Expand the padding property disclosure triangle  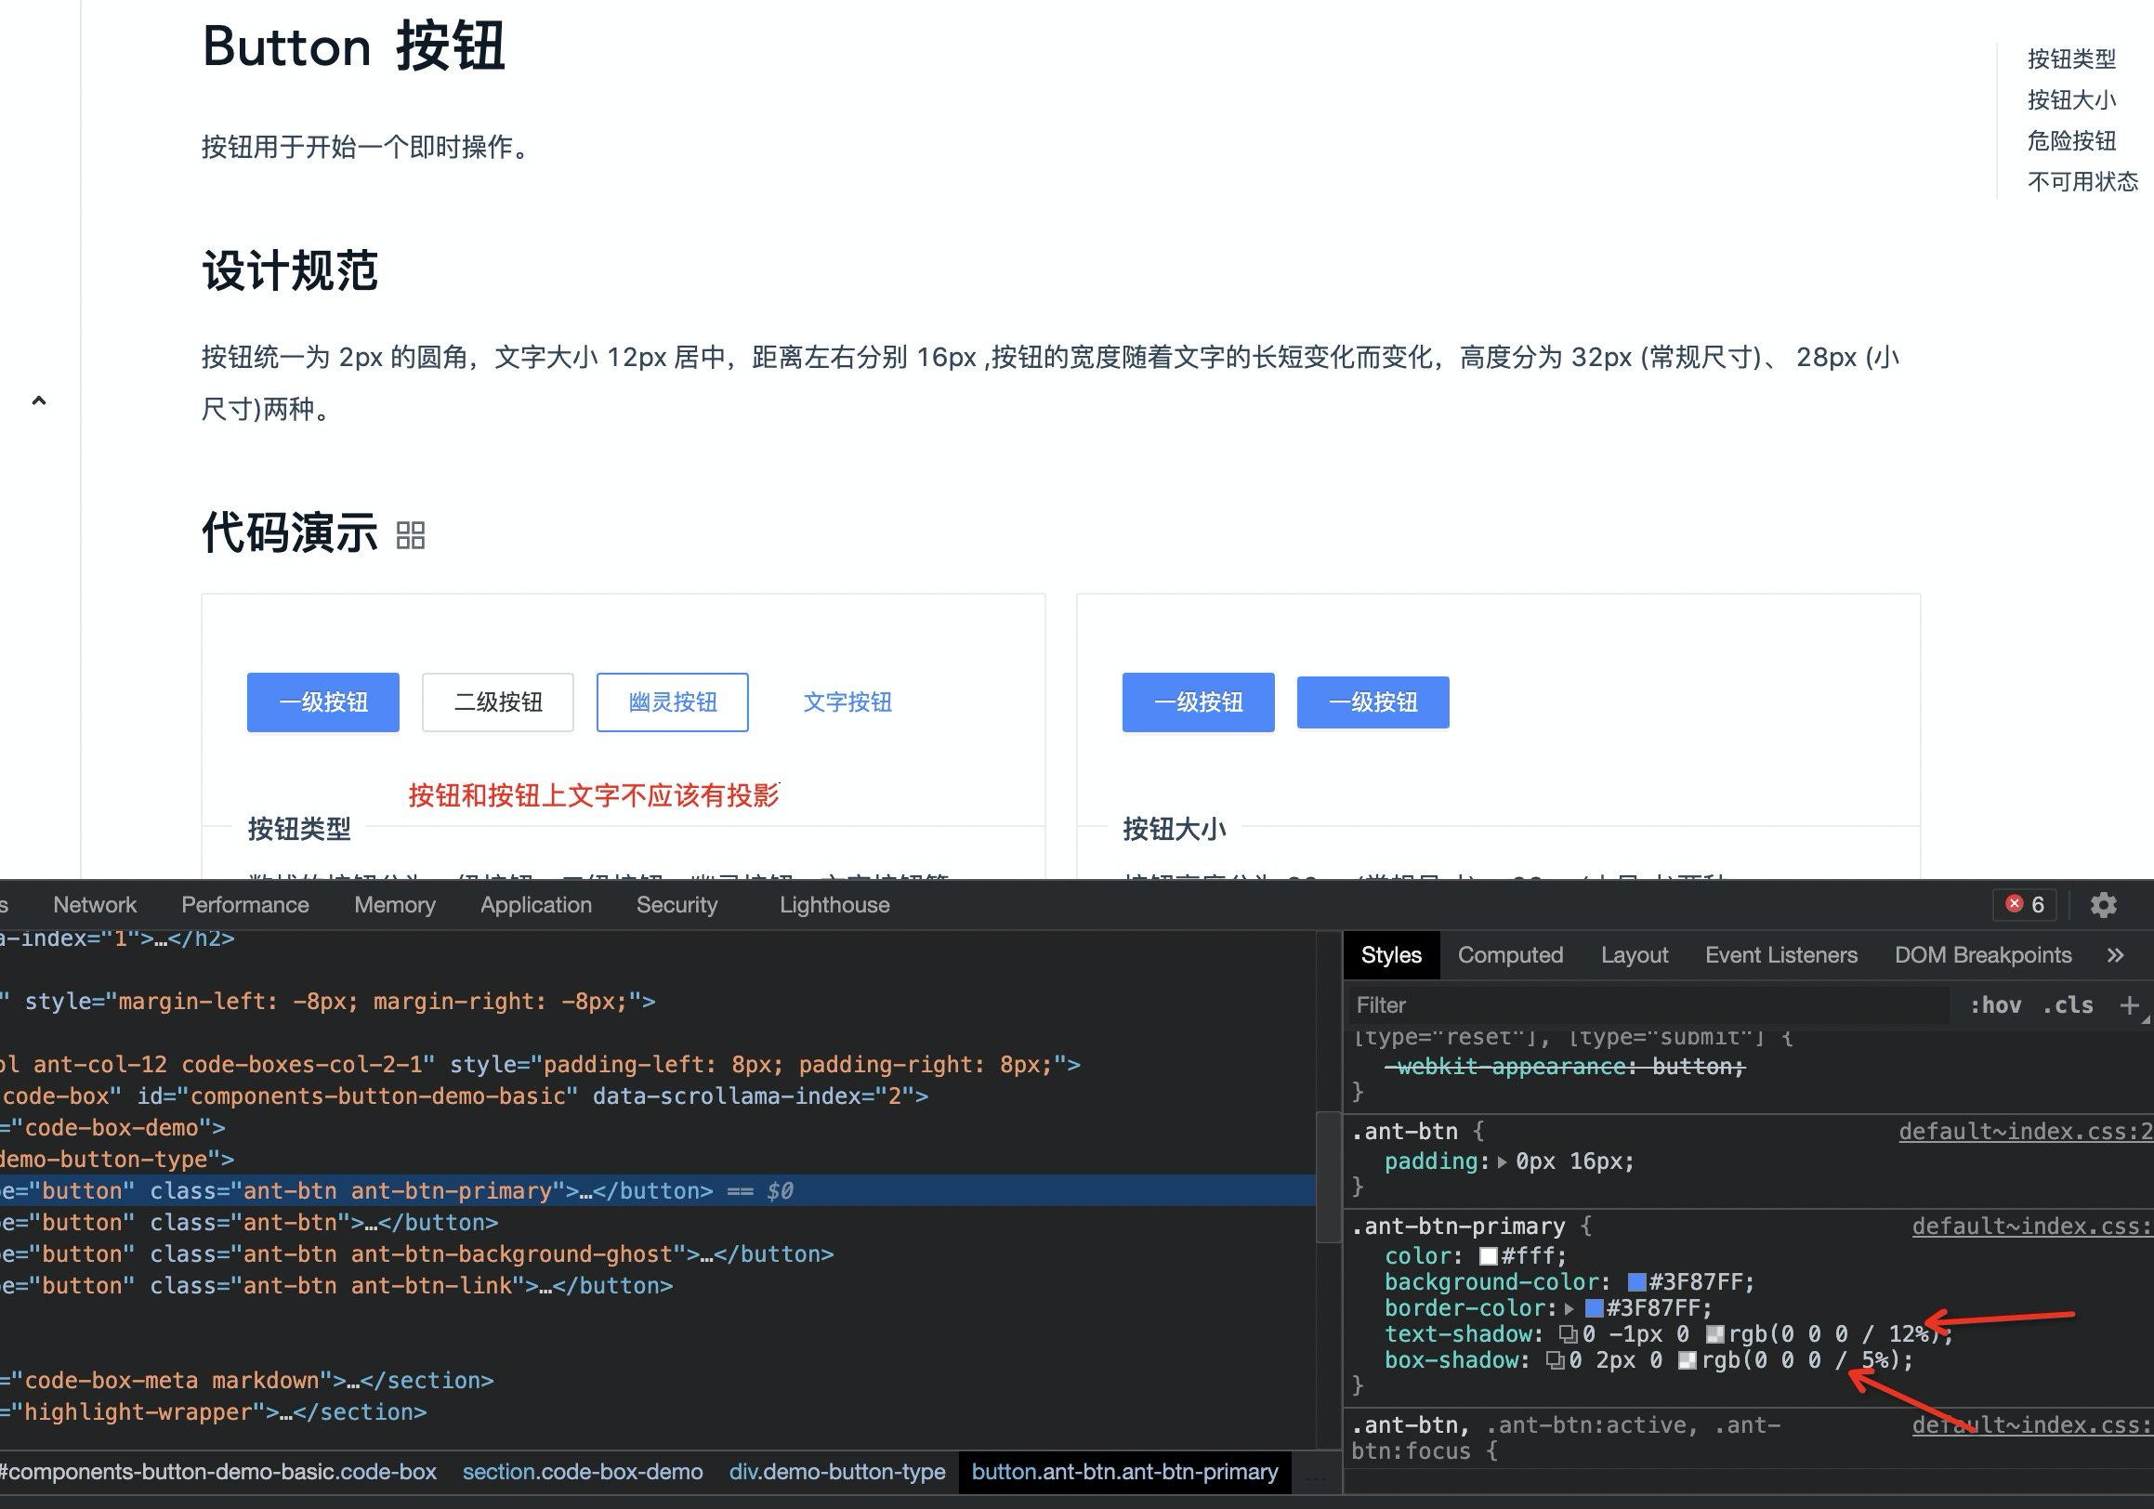[1504, 1161]
